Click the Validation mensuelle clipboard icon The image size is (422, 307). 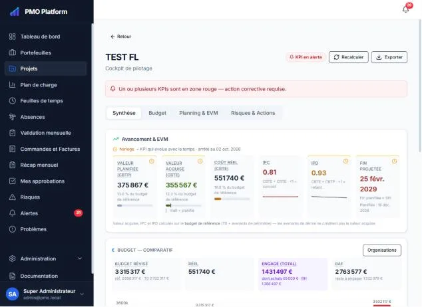pyautogui.click(x=13, y=133)
